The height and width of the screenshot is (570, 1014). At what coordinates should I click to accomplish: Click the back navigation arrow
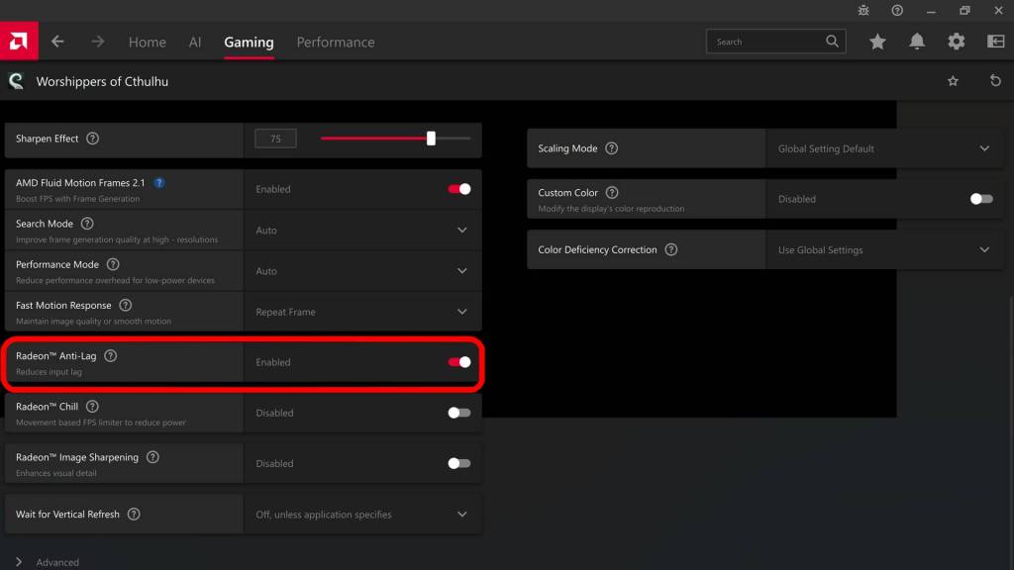click(x=57, y=42)
